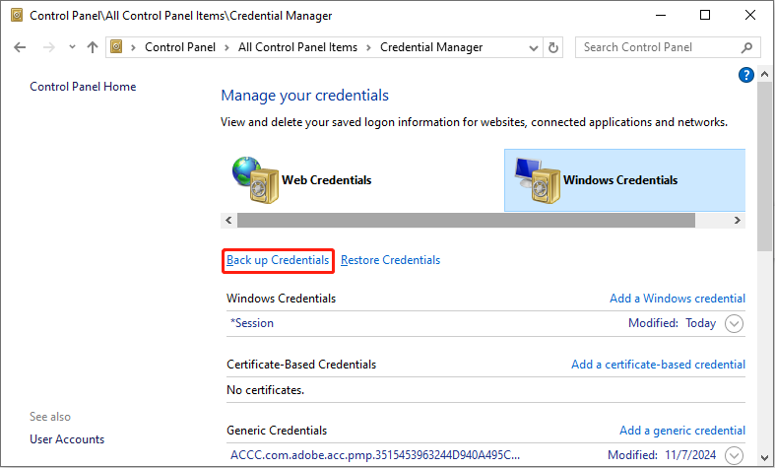Image resolution: width=775 pixels, height=468 pixels.
Task: Click the Restore Credentials link
Action: [x=390, y=260]
